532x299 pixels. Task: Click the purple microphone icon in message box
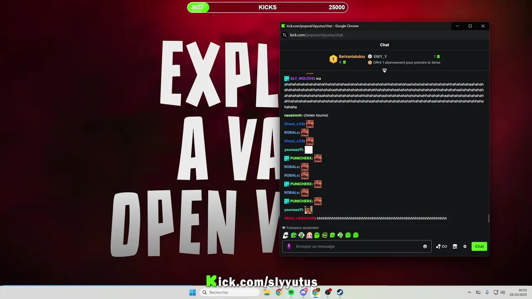coord(289,246)
